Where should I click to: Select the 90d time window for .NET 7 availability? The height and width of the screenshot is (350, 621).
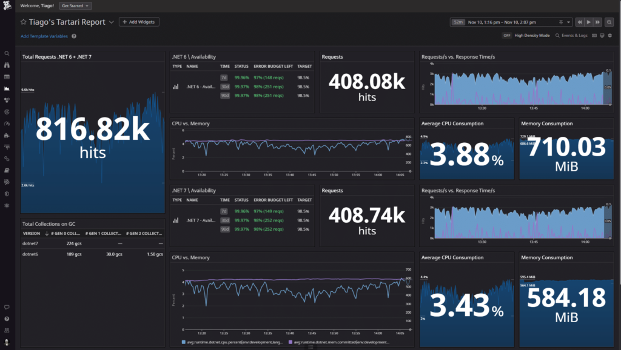tap(224, 229)
